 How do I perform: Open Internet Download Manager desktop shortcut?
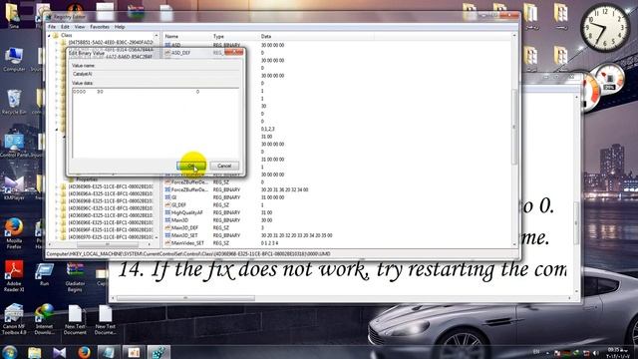pos(44,319)
